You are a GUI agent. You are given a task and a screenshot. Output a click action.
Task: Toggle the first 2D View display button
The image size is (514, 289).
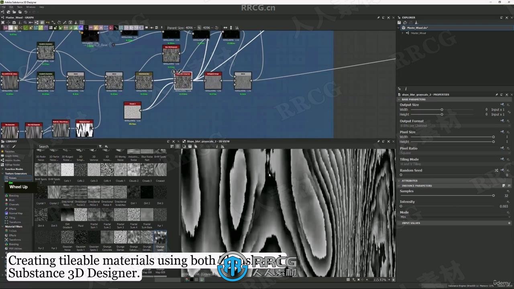(x=184, y=147)
